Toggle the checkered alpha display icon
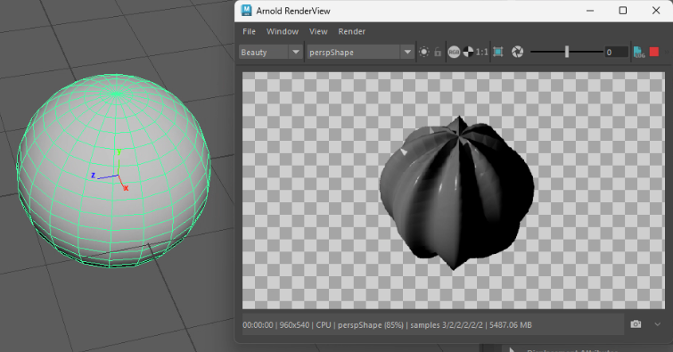The width and height of the screenshot is (673, 352). [x=468, y=52]
